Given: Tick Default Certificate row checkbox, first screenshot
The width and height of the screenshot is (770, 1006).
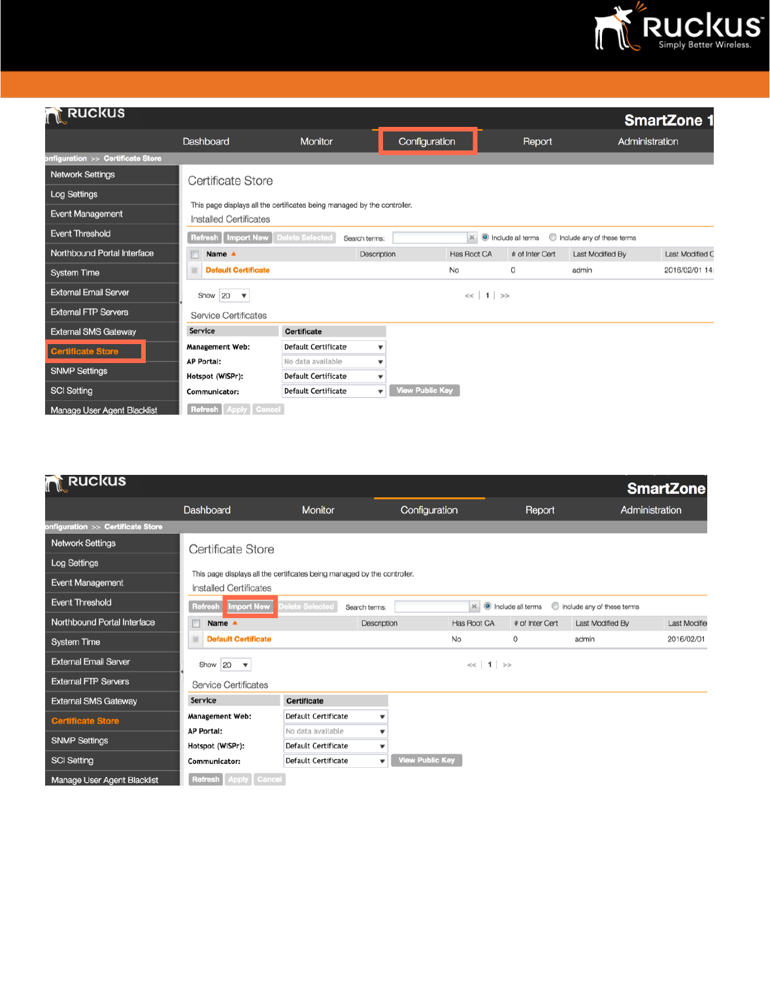Looking at the screenshot, I should pos(195,270).
